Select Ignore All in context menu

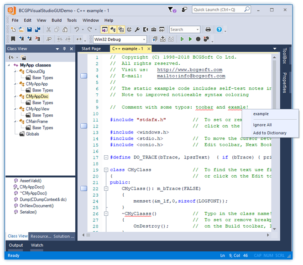pos(262,125)
